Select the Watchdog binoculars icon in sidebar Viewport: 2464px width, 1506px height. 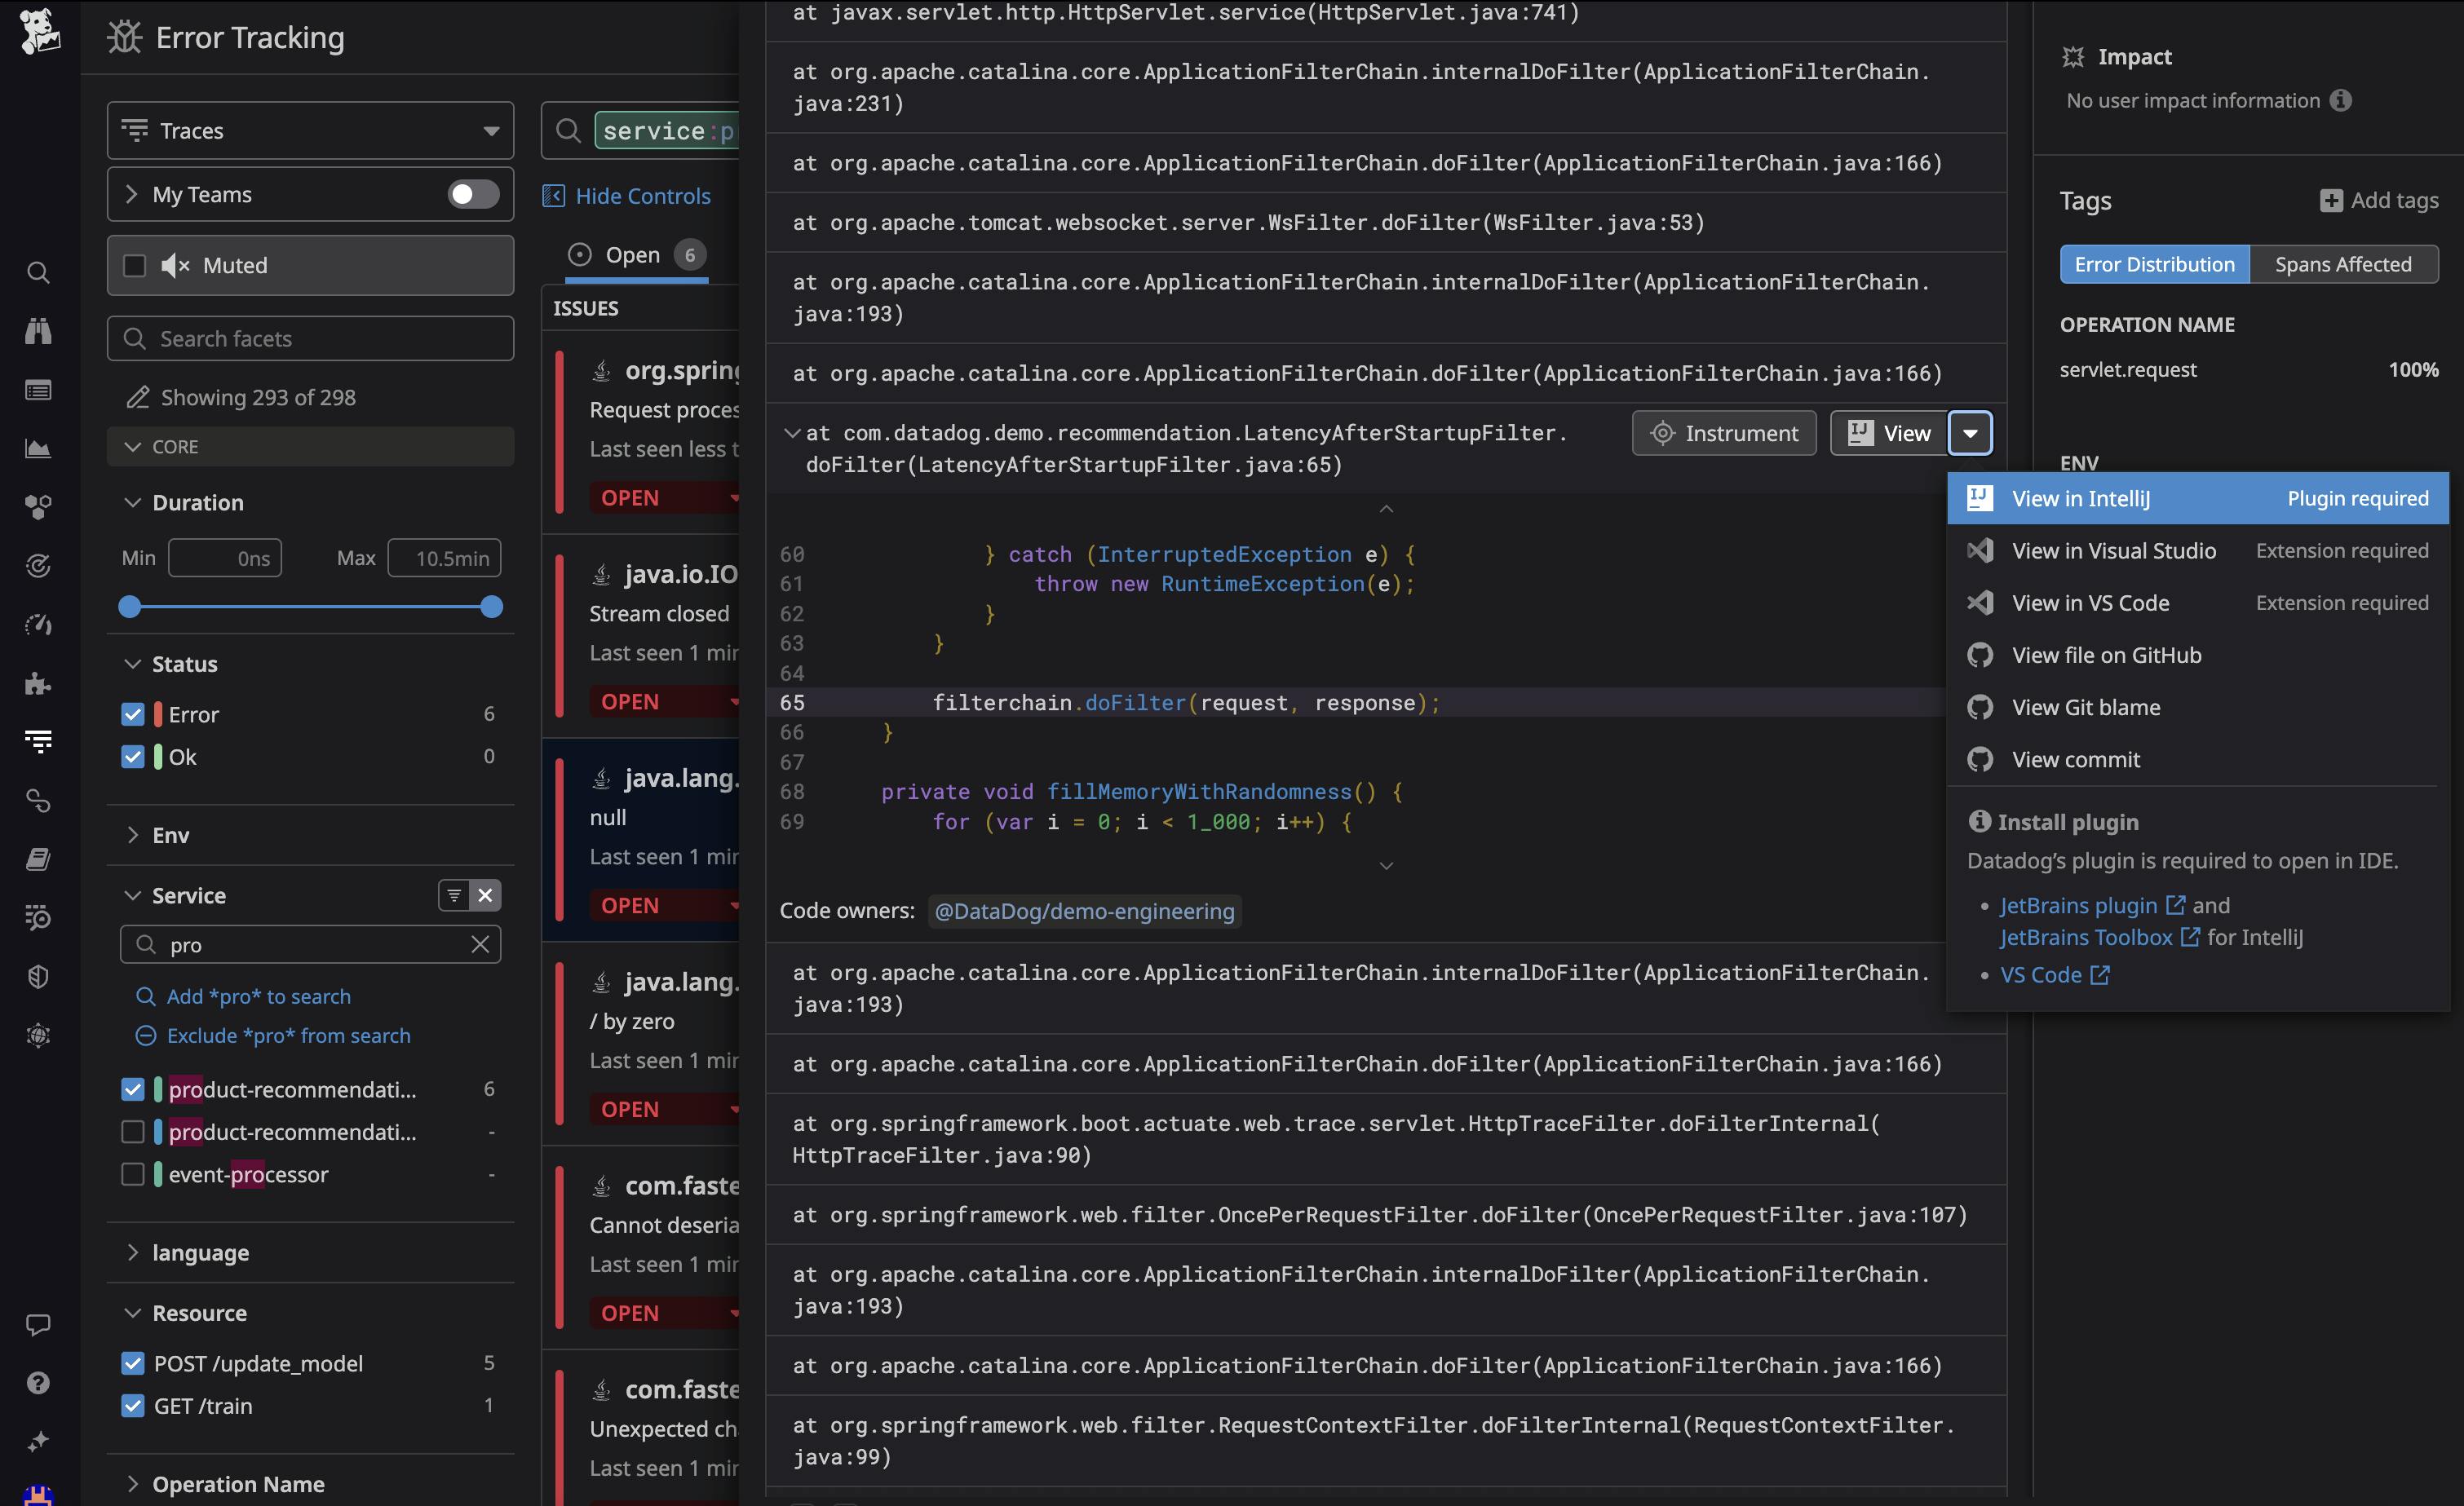[x=38, y=331]
